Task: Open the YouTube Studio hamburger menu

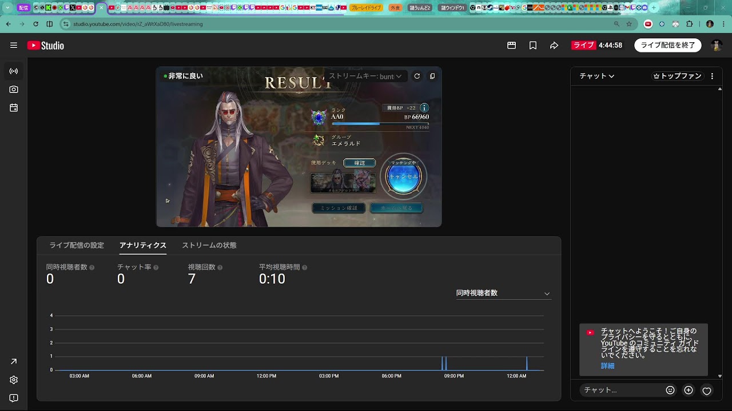Action: point(14,46)
